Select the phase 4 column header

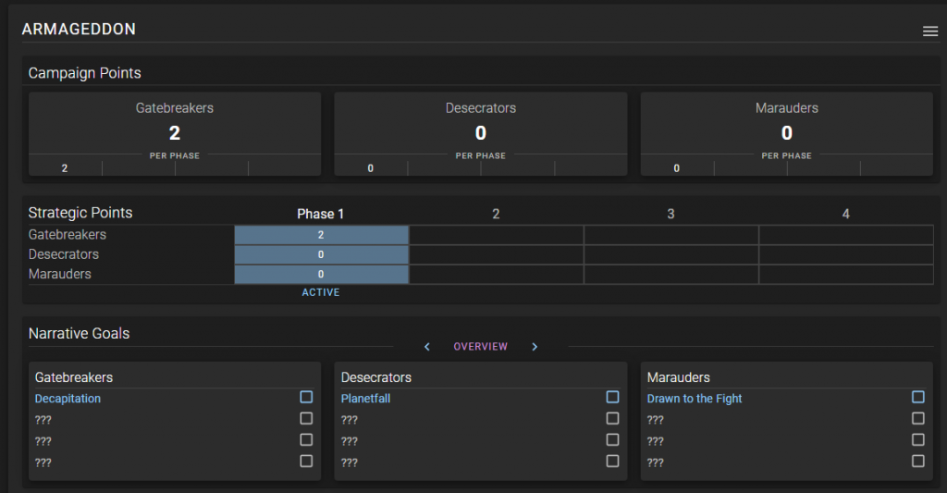tap(845, 214)
